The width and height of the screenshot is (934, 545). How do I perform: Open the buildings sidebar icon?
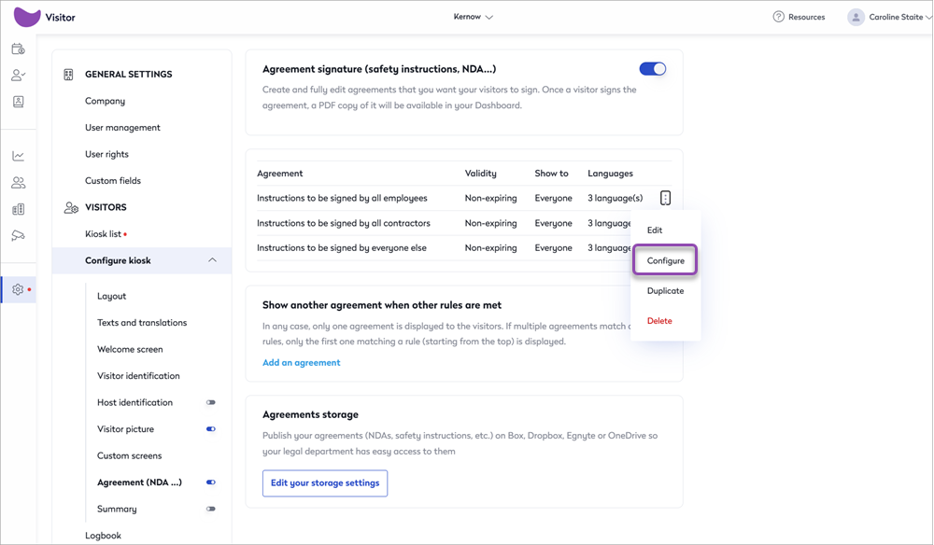(x=18, y=210)
